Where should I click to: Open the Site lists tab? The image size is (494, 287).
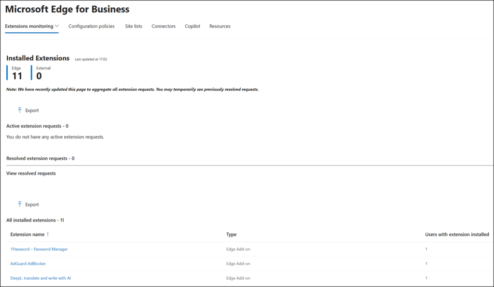point(134,26)
